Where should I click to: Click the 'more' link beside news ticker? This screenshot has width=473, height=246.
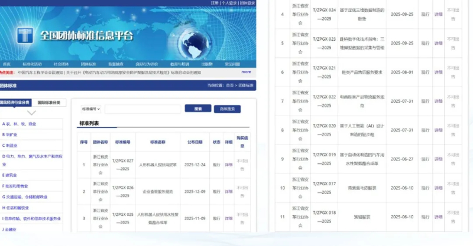pyautogui.click(x=246, y=72)
